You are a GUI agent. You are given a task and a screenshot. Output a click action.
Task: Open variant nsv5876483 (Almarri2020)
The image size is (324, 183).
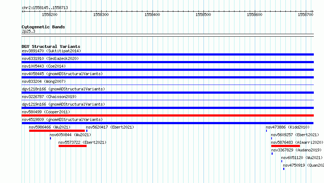[297, 142]
